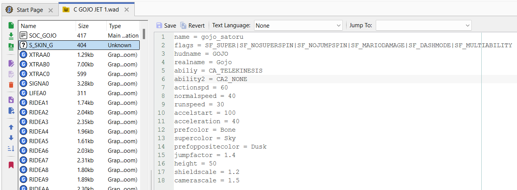Click line 'hudname = GOJO'
Image resolution: width=517 pixels, height=190 pixels.
(201, 54)
